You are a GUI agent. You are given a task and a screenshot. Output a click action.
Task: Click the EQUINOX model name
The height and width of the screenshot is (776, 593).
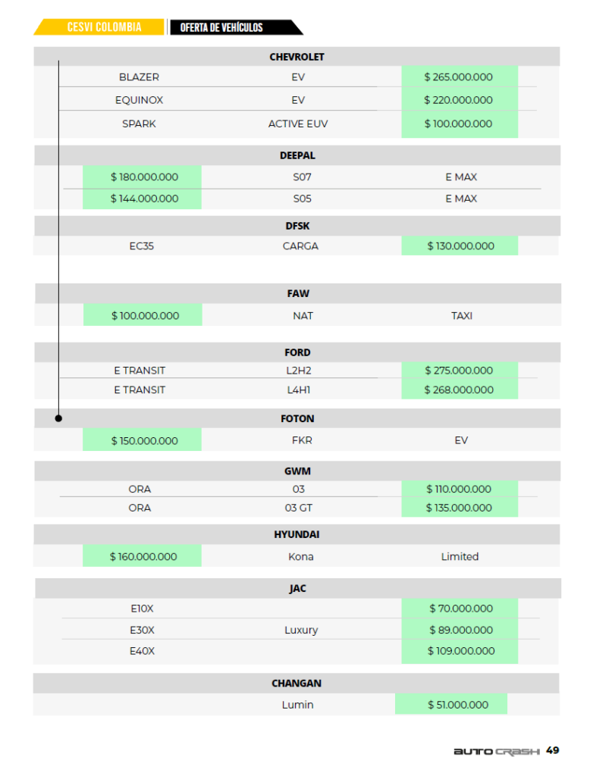click(139, 100)
